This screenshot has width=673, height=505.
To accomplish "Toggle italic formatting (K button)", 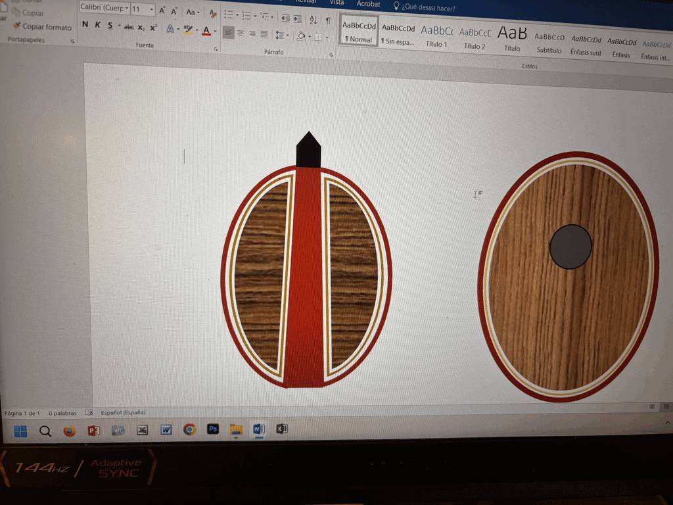I will click(x=97, y=25).
